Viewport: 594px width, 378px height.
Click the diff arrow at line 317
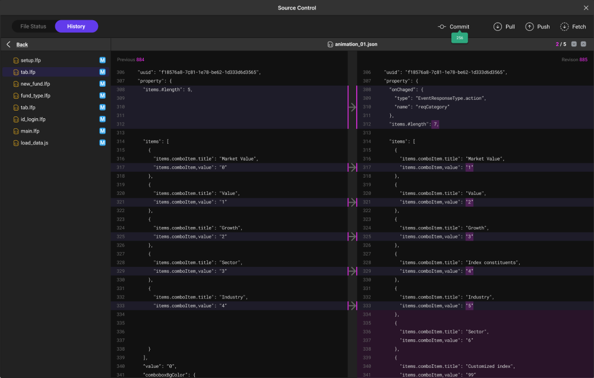point(352,168)
